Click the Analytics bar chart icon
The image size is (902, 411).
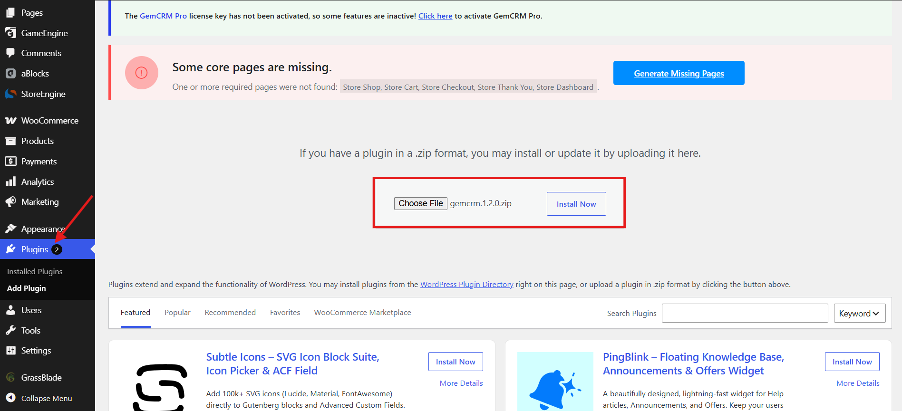coord(10,182)
